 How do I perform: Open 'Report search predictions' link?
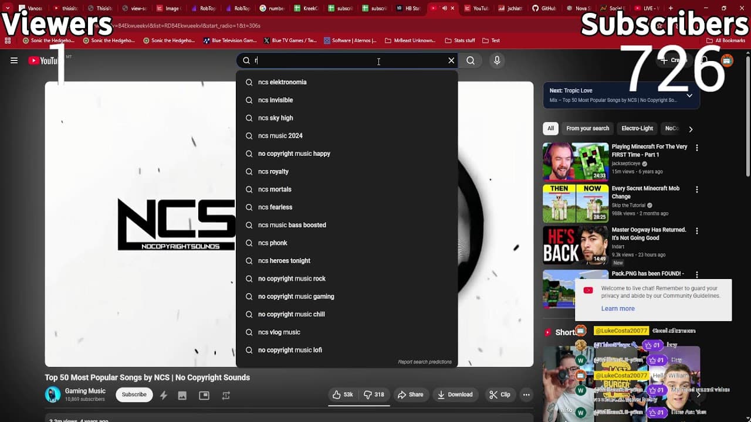point(425,362)
